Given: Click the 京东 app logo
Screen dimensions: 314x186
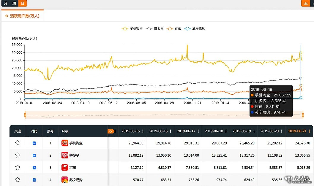Looking at the screenshot, I should click(65, 167).
